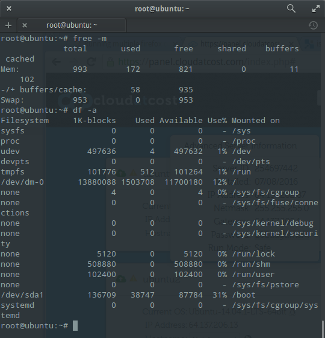The width and height of the screenshot is (325, 338).
Task: Click the '1K-blocks' column header
Action: [94, 121]
